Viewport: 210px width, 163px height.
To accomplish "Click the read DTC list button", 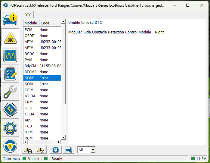I will (28, 150).
